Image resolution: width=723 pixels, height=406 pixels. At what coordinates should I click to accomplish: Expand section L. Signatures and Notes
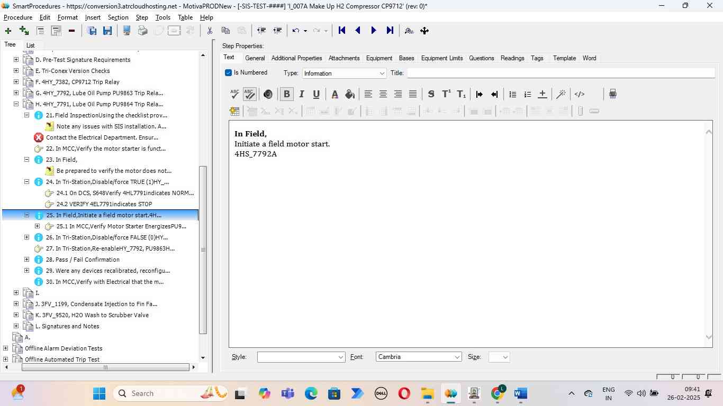(x=16, y=326)
